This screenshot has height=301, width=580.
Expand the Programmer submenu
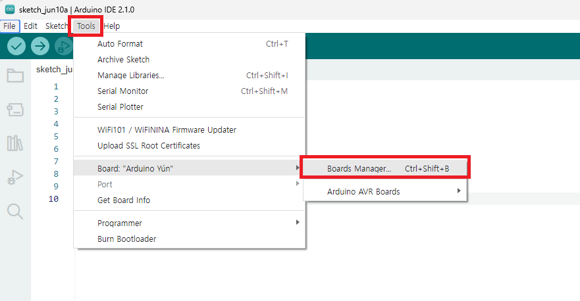[190, 223]
